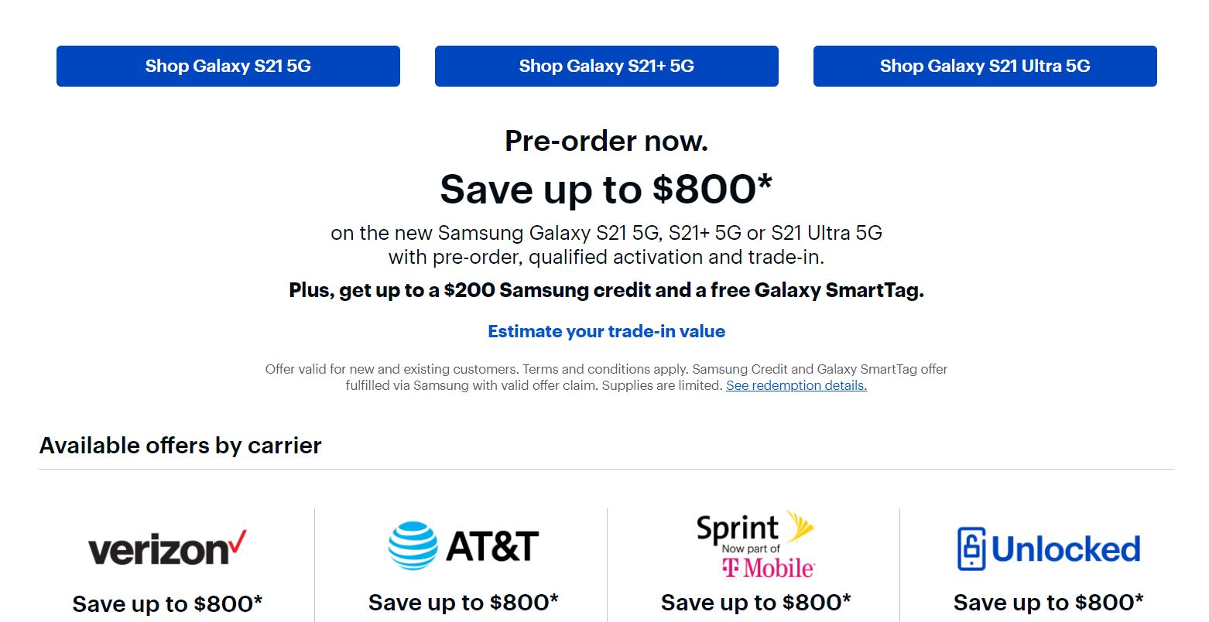The width and height of the screenshot is (1209, 622).
Task: Open the Shop Galaxy S21+ 5G page
Action: click(606, 67)
